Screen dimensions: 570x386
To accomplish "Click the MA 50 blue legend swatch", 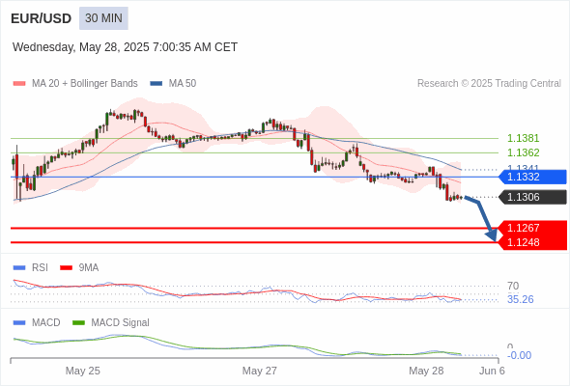I will [157, 84].
